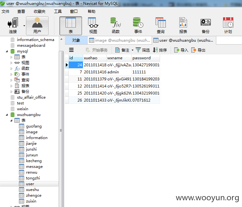242x207 pixels.
Task: Select the image table in the tree
Action: coord(31,132)
